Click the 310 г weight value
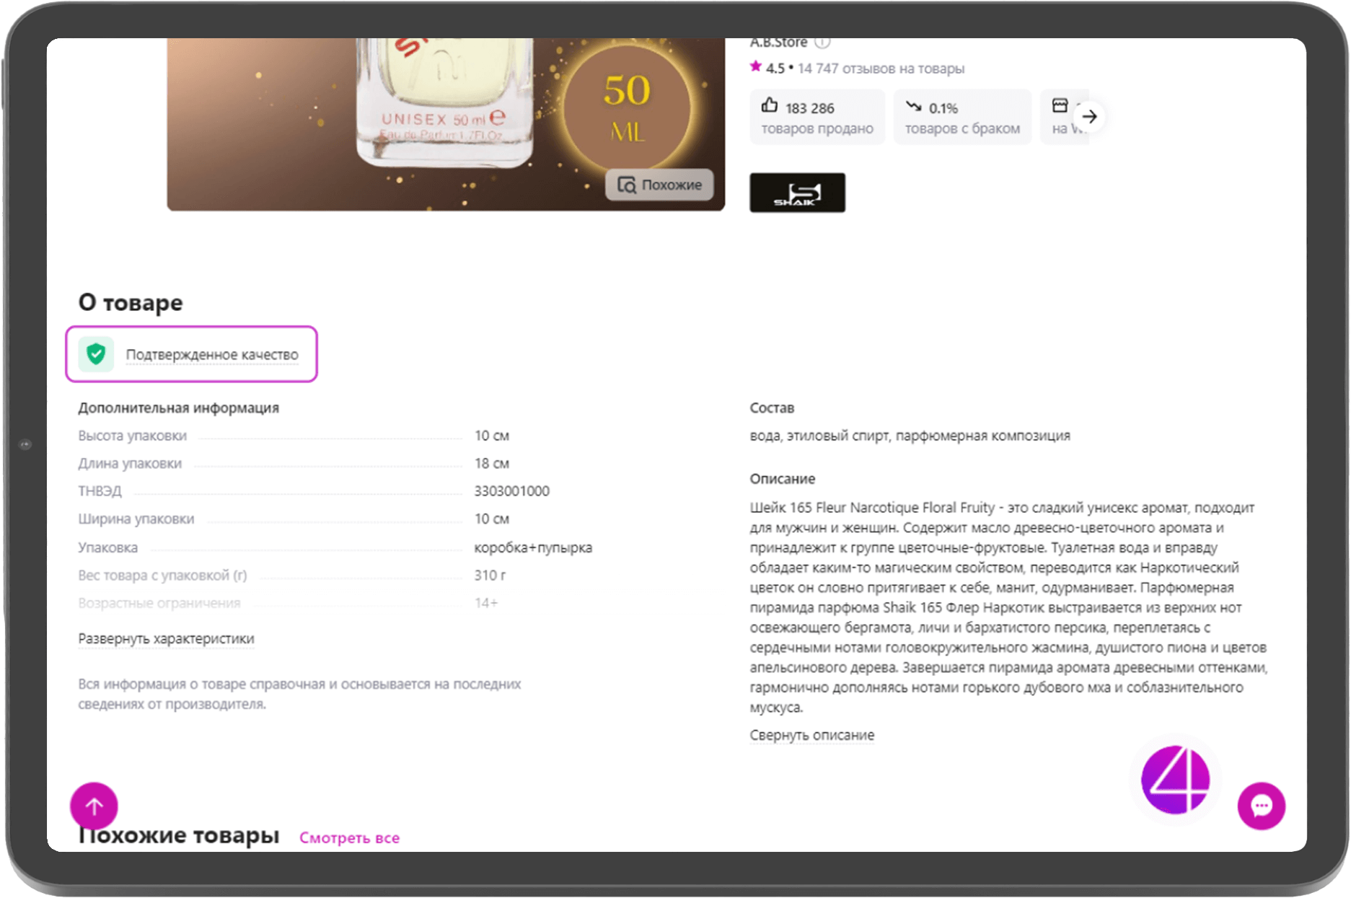The width and height of the screenshot is (1351, 898). tap(490, 576)
